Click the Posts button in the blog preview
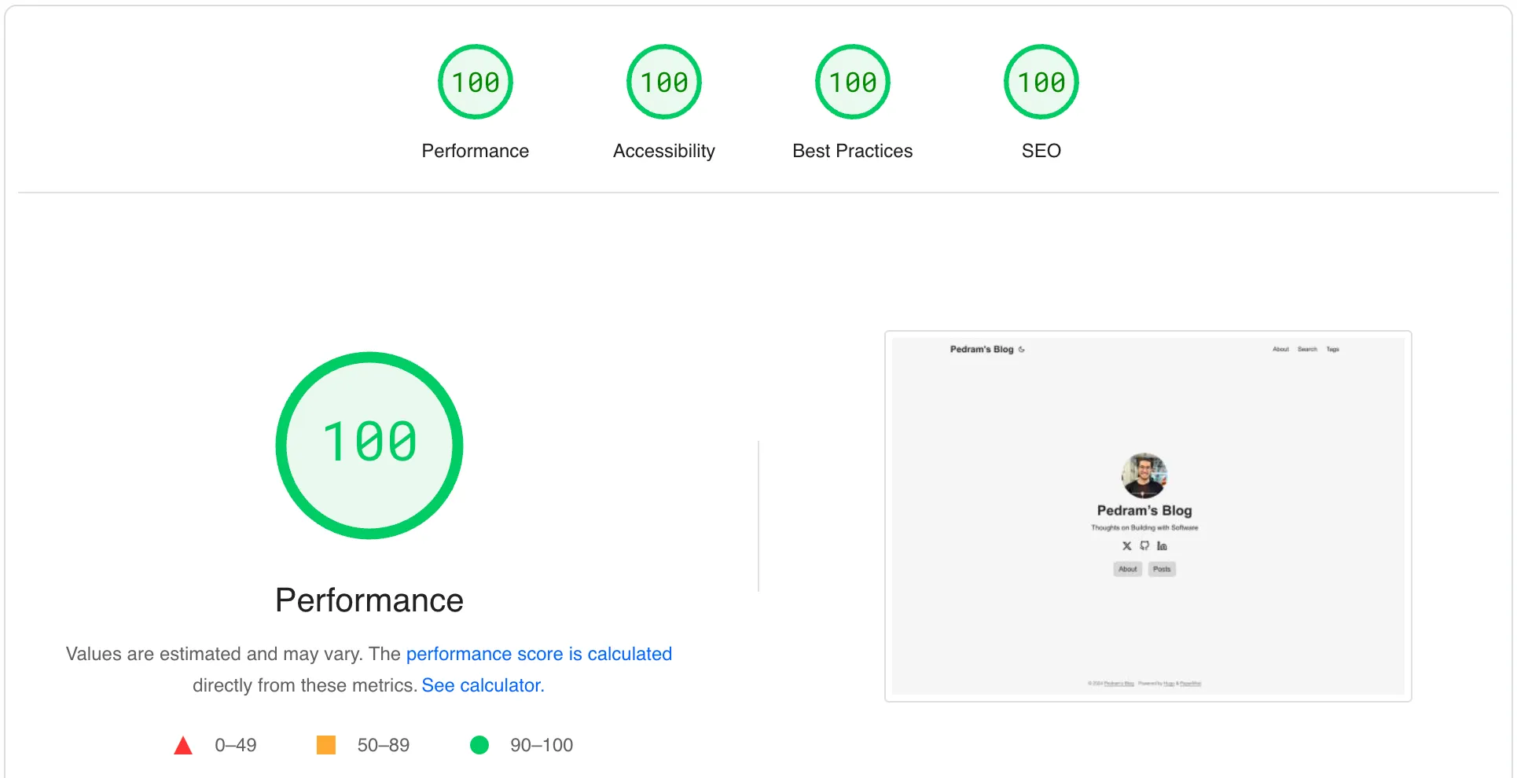The image size is (1517, 778). click(x=1162, y=569)
